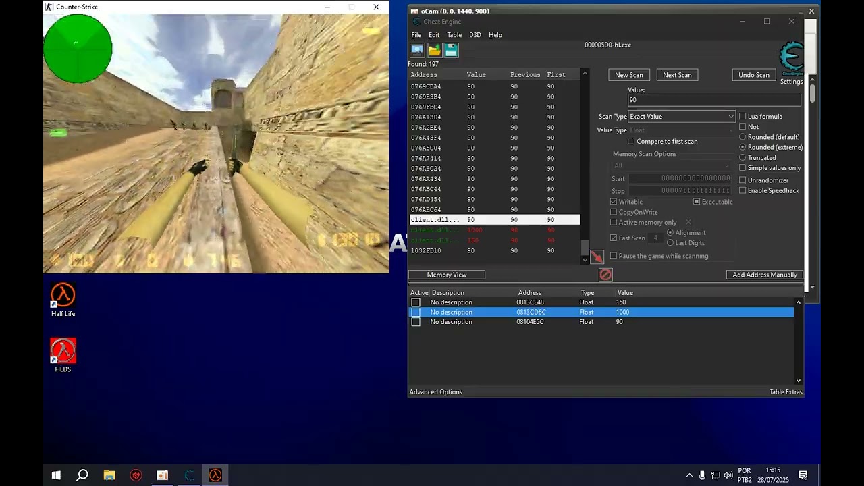
Task: Click the results list scroll down arrow
Action: point(585,259)
